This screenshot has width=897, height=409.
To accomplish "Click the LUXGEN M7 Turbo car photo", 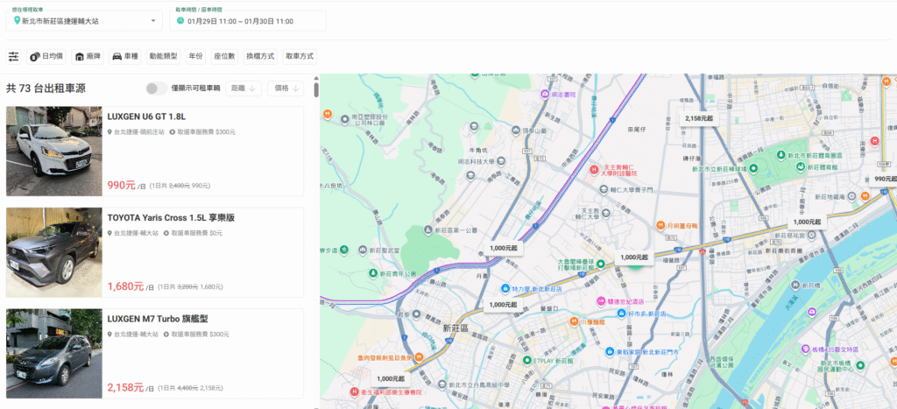I will [54, 353].
